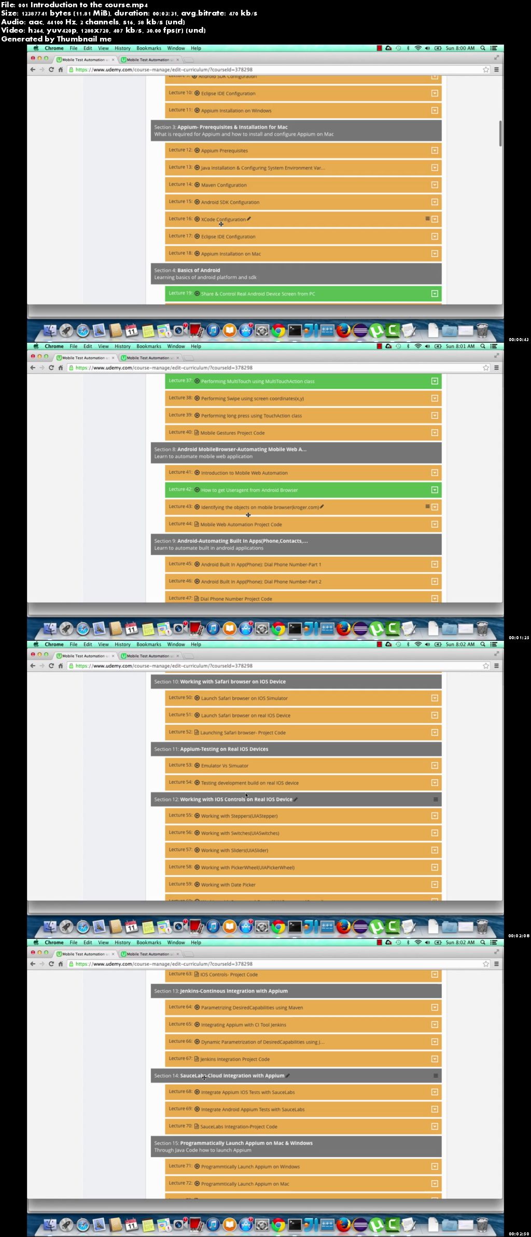
Task: Click the Wi-Fi status icon in 8:01 AM frame
Action: coord(418,346)
